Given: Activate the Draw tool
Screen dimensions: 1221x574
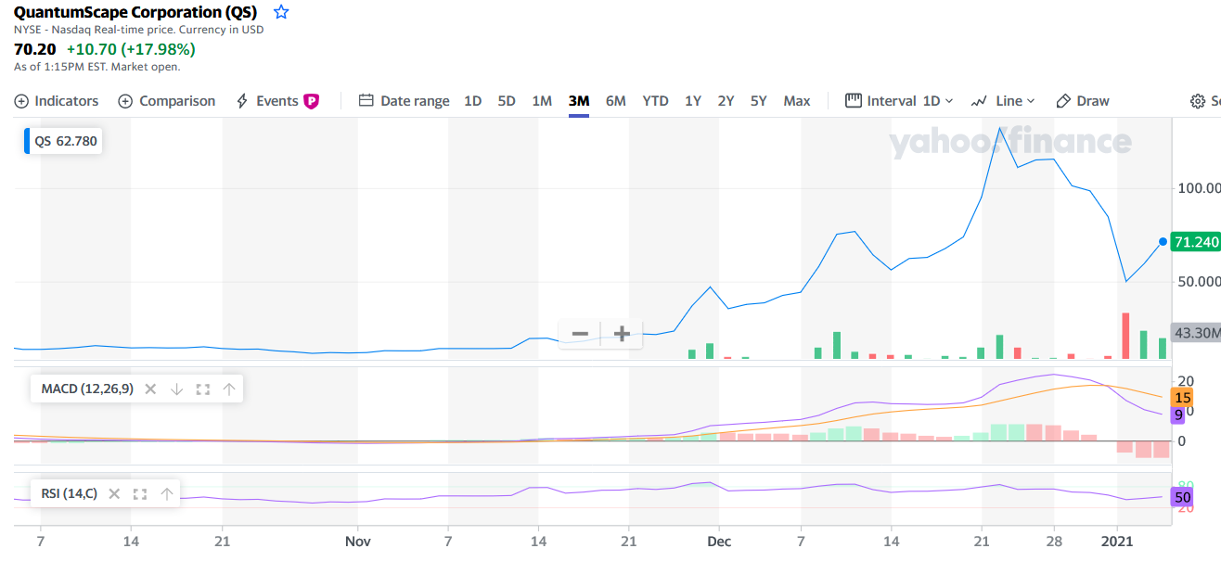Looking at the screenshot, I should [x=1082, y=101].
